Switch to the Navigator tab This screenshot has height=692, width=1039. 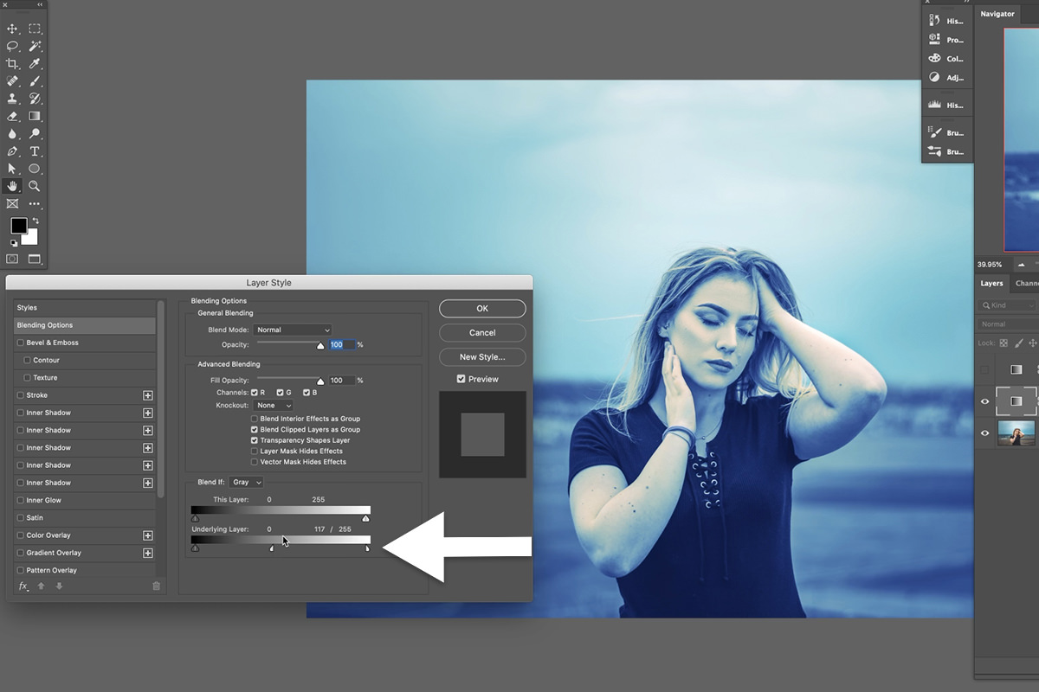coord(997,14)
